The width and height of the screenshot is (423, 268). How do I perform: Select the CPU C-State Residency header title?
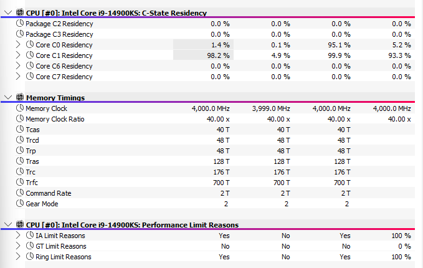pyautogui.click(x=116, y=13)
